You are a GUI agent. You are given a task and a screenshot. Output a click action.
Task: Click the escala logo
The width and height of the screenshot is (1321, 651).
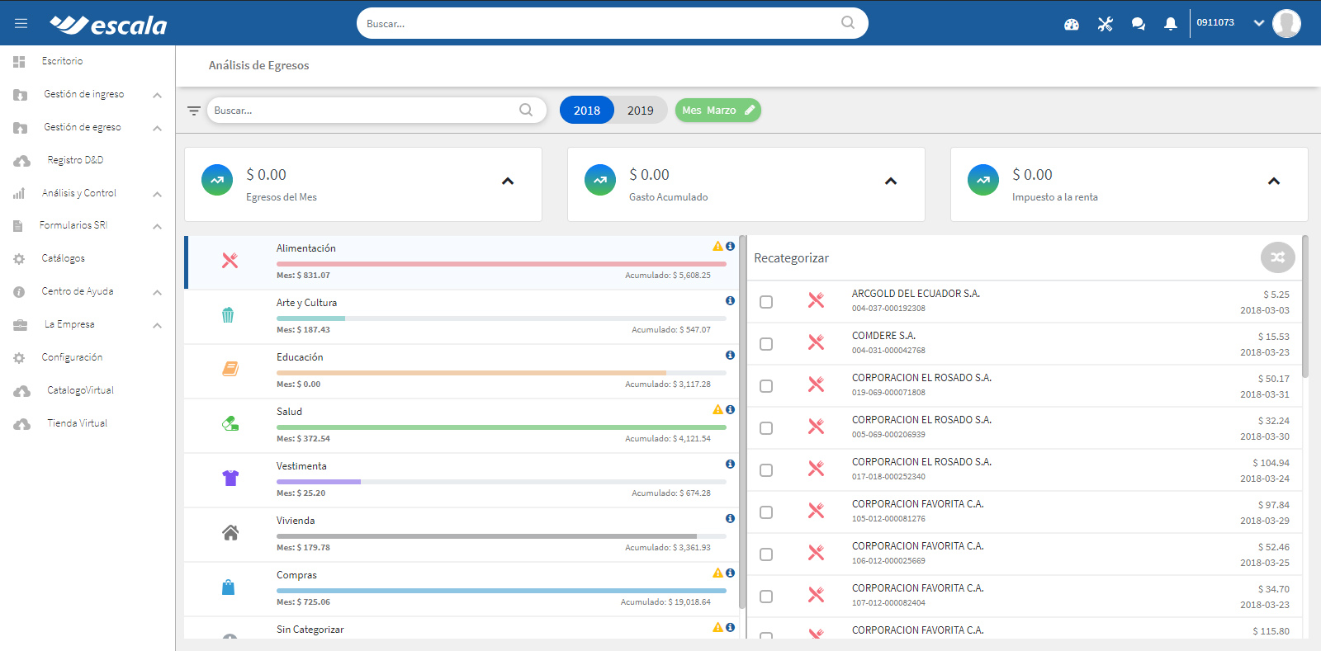[x=108, y=24]
